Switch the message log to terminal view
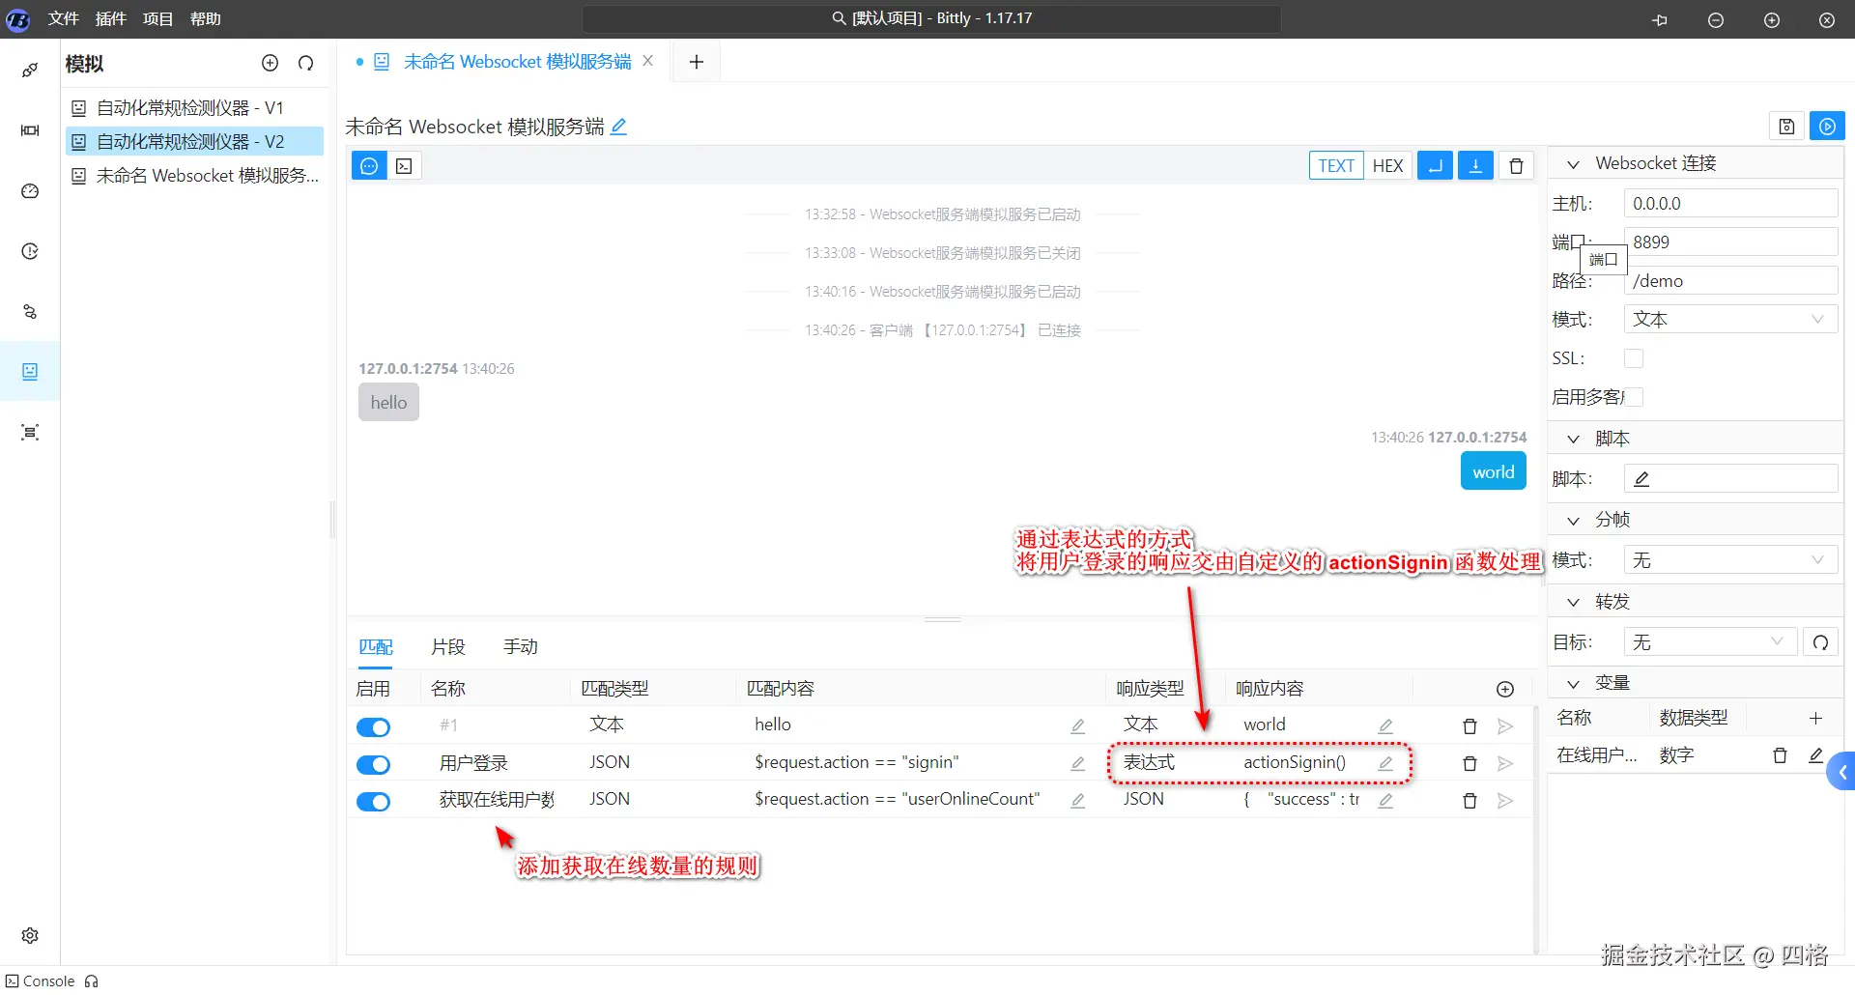The image size is (1855, 995). 405,166
